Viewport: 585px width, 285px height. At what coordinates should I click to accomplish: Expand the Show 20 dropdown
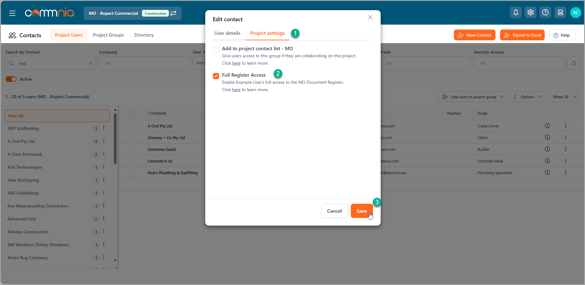coord(564,97)
